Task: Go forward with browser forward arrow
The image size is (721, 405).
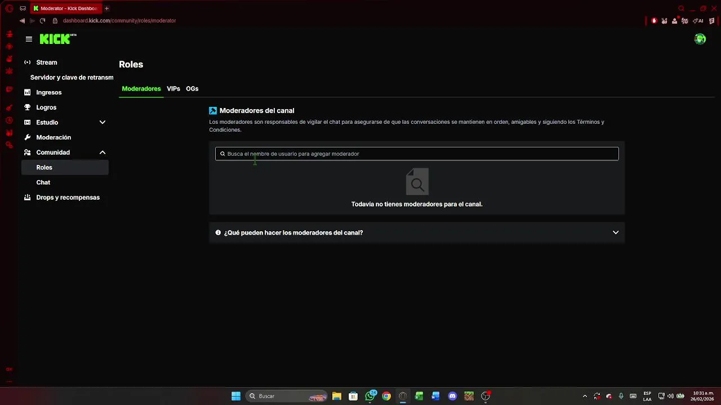Action: point(32,21)
